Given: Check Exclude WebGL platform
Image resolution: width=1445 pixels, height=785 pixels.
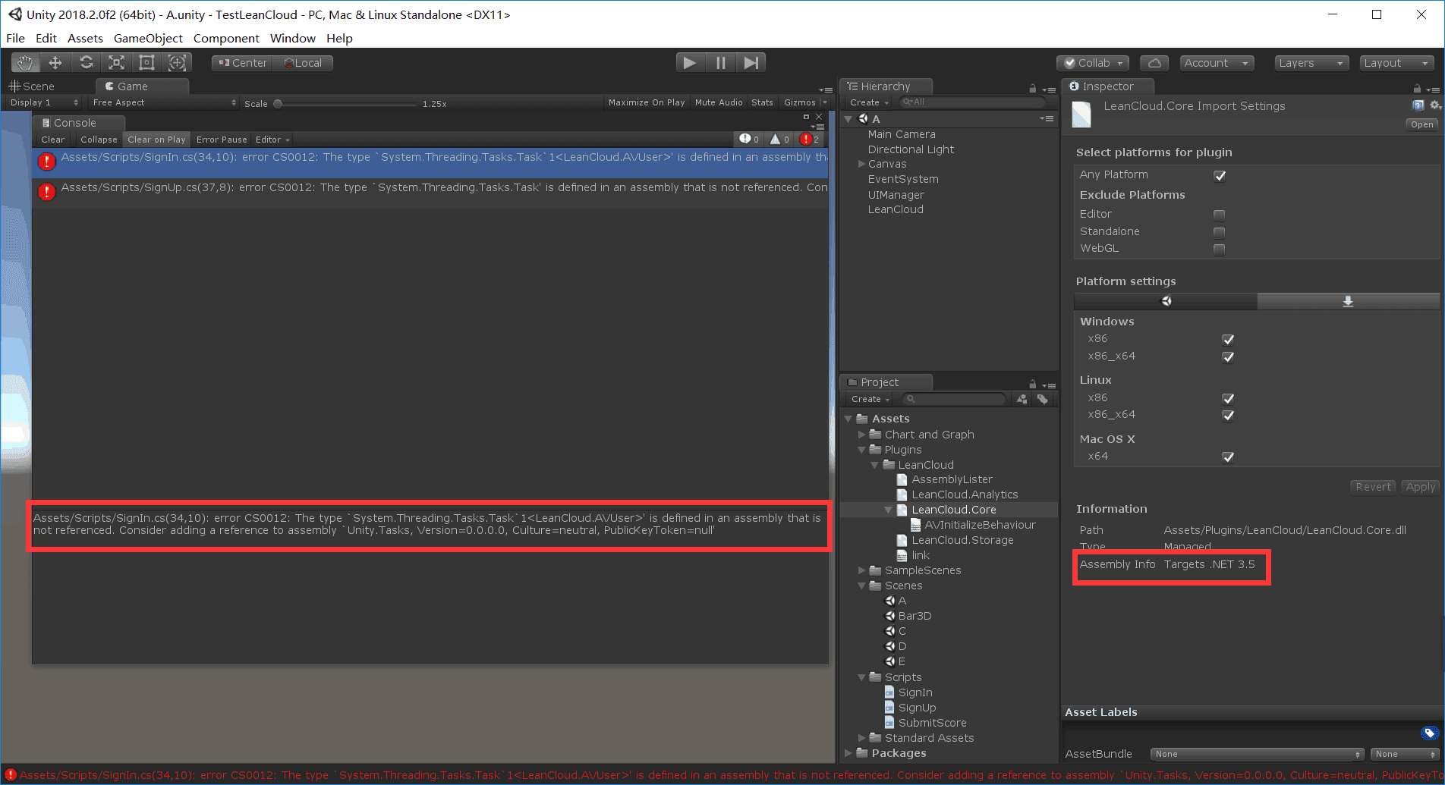Looking at the screenshot, I should pos(1219,249).
